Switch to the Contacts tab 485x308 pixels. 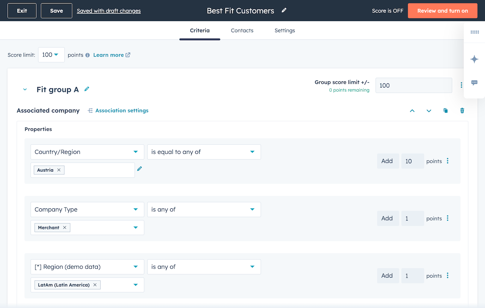point(242,30)
